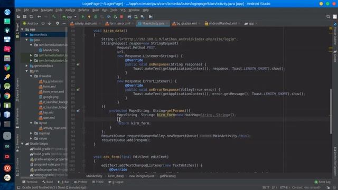Start the debugger with the bug icon
Image resolution: width=338 pixels, height=190 pixels.
96,16
